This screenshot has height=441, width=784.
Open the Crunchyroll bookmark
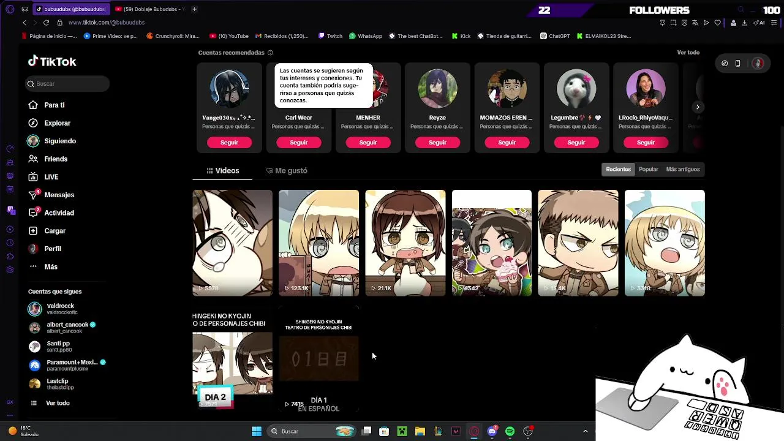(173, 36)
